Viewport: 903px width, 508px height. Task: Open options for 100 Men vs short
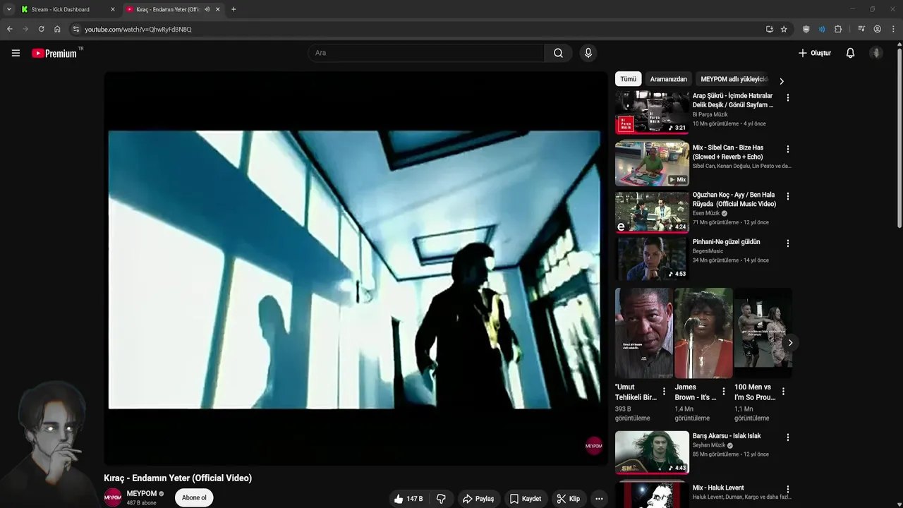(783, 391)
